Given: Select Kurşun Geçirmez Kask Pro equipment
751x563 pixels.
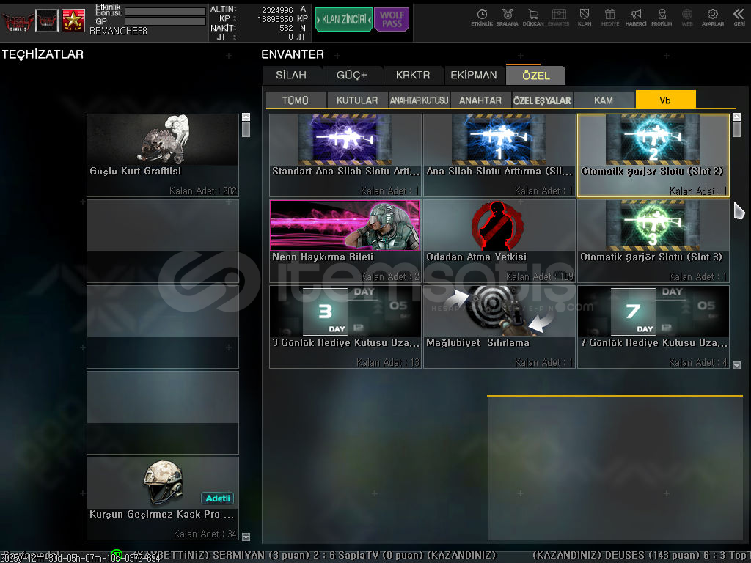Looking at the screenshot, I should click(x=163, y=498).
